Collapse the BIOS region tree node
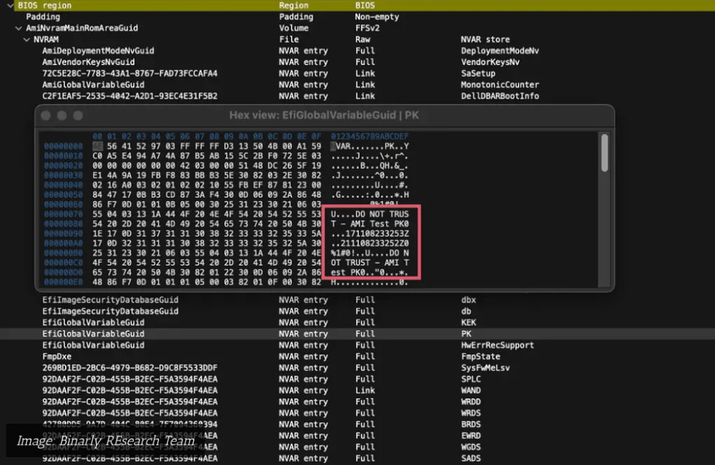The width and height of the screenshot is (715, 465). pyautogui.click(x=10, y=6)
